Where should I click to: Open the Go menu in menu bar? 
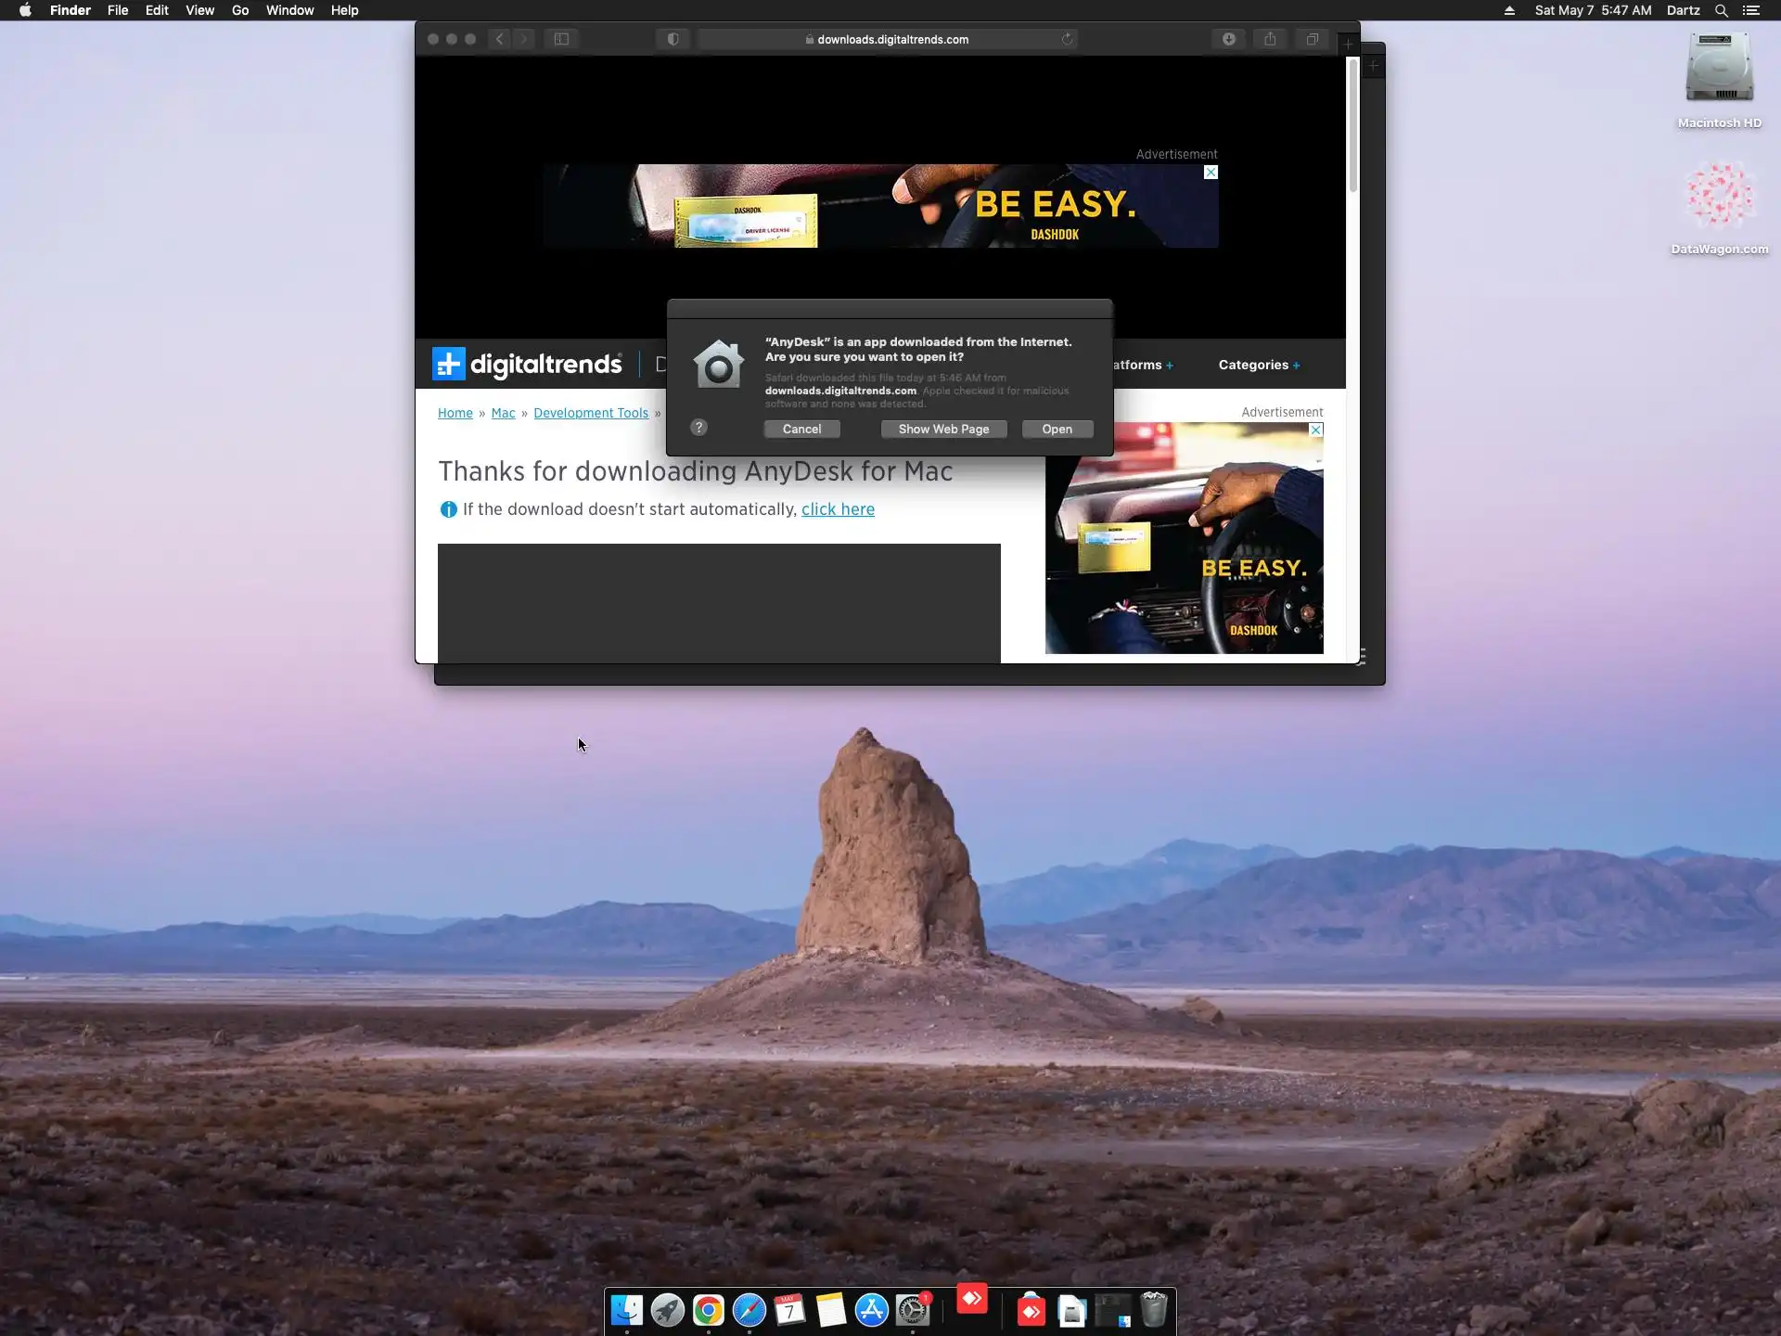coord(240,10)
